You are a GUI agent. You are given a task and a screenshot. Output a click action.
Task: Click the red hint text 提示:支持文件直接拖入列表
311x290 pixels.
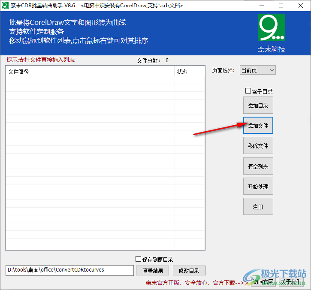click(x=40, y=60)
